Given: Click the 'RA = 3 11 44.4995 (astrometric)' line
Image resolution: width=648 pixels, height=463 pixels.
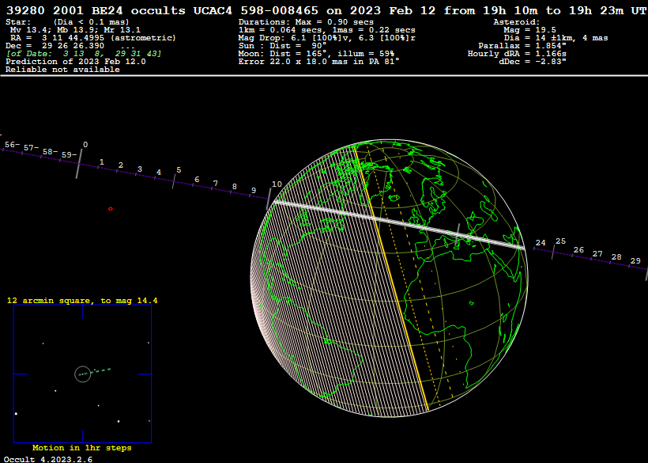Looking at the screenshot, I should [93, 38].
